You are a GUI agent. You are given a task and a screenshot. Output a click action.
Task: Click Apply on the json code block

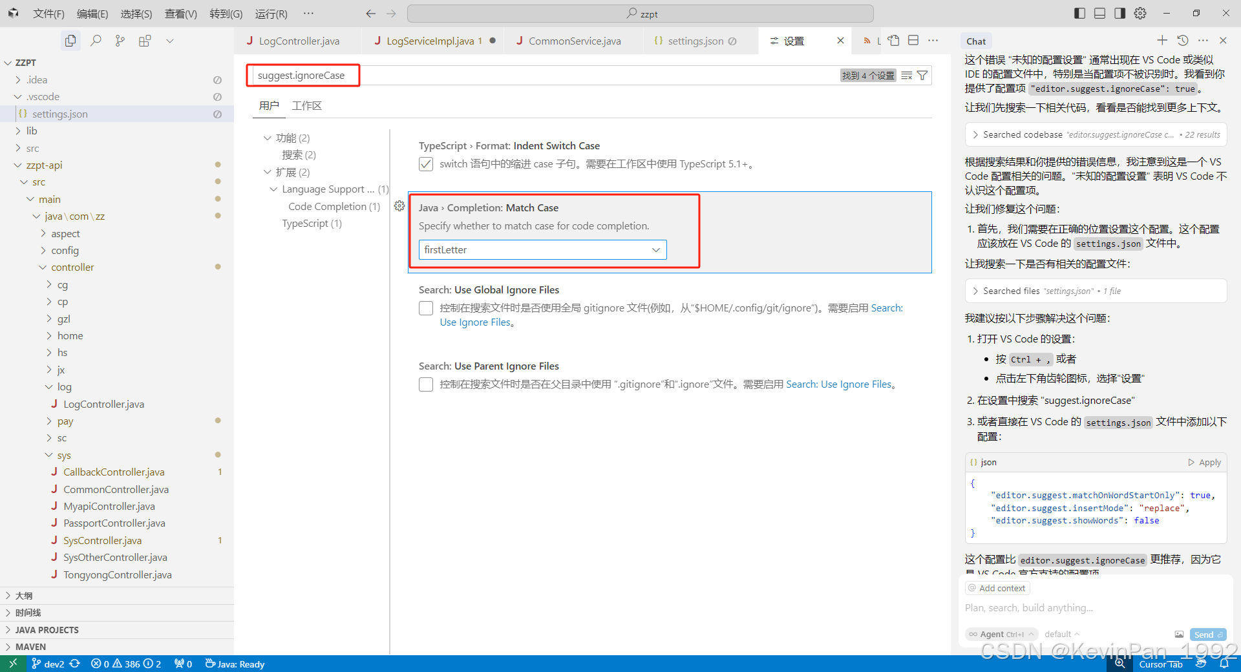tap(1205, 463)
